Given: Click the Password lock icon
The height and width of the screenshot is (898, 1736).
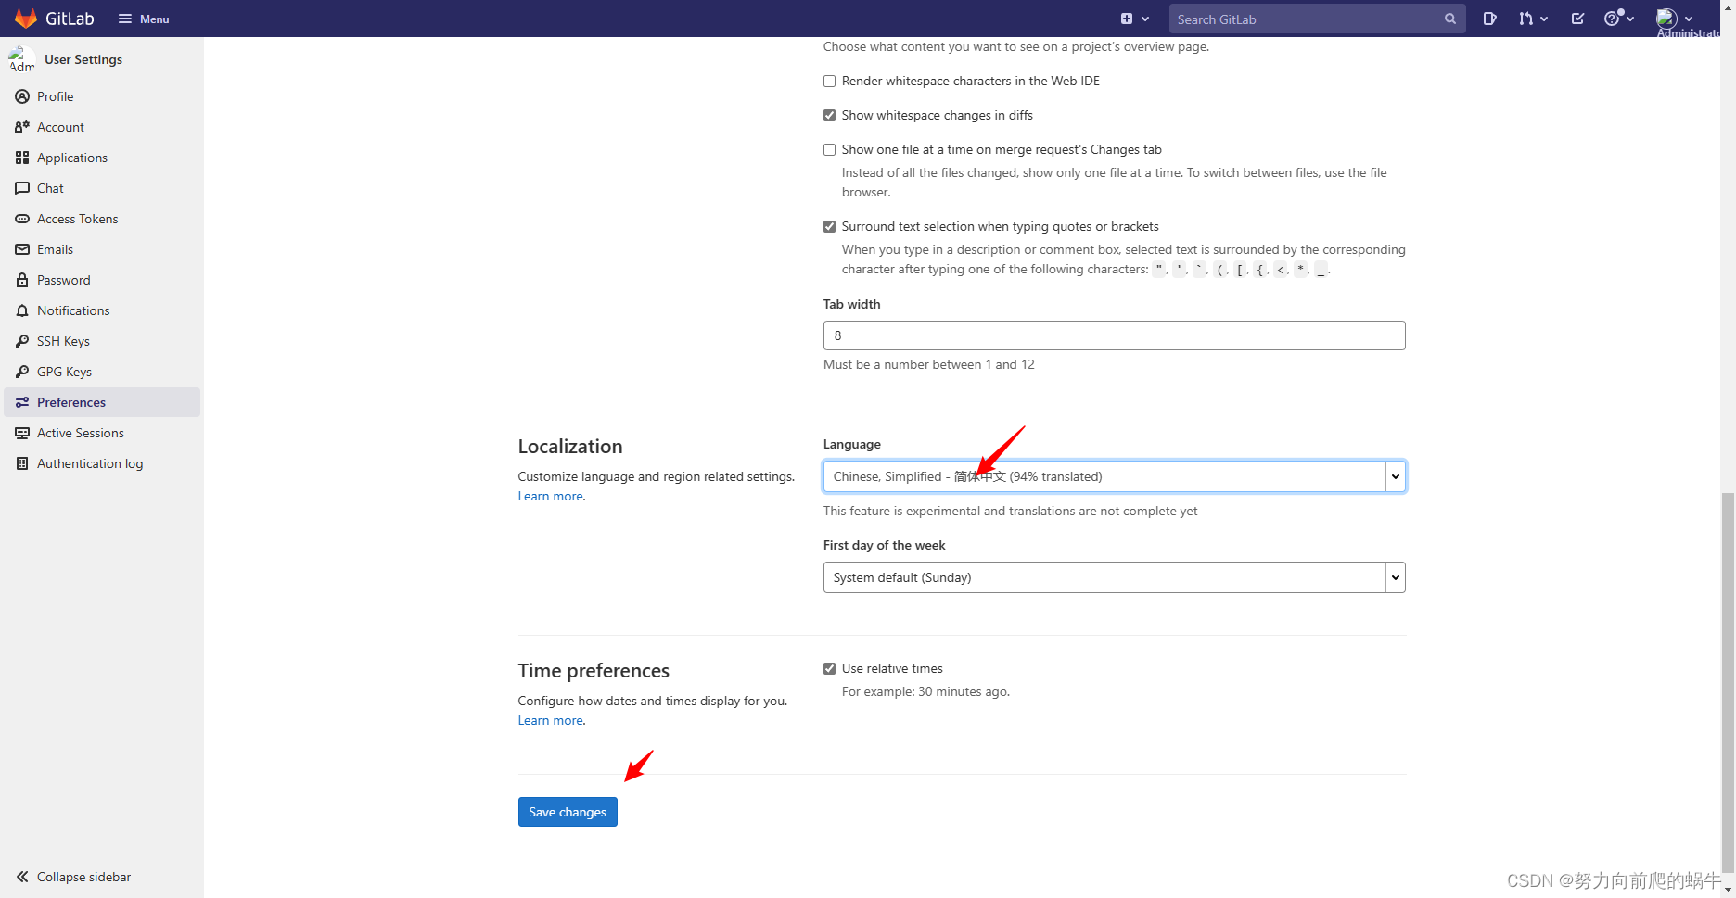Looking at the screenshot, I should (22, 280).
